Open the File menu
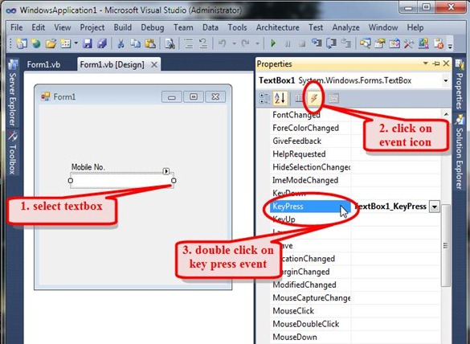Viewport: 470px width, 344px height. 17,27
